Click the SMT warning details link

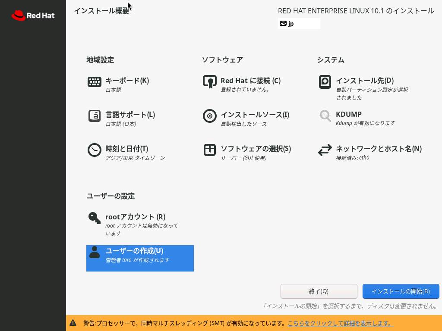click(x=340, y=323)
